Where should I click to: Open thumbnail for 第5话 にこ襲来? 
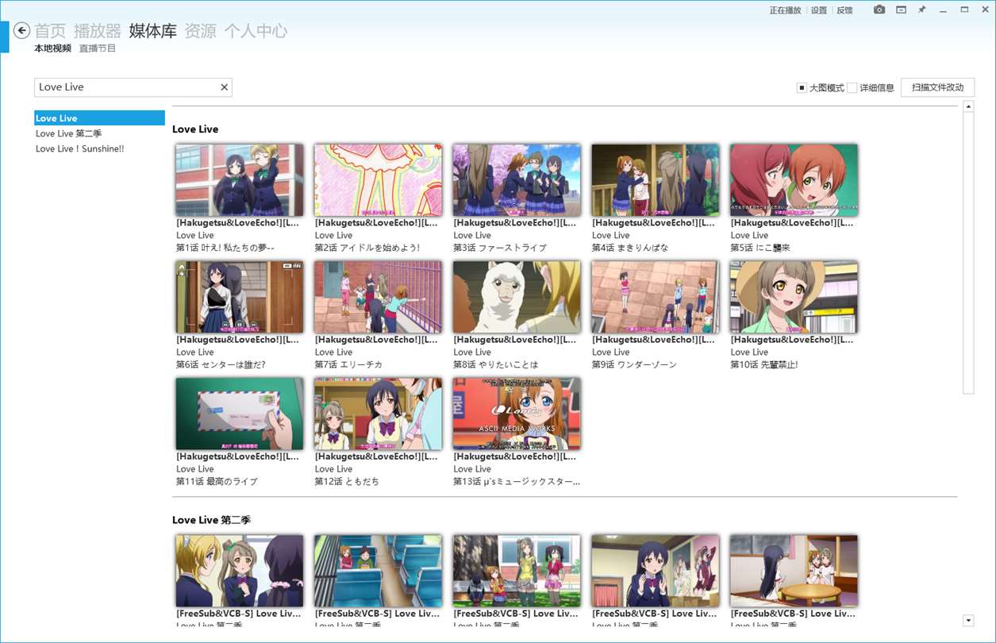[x=794, y=180]
